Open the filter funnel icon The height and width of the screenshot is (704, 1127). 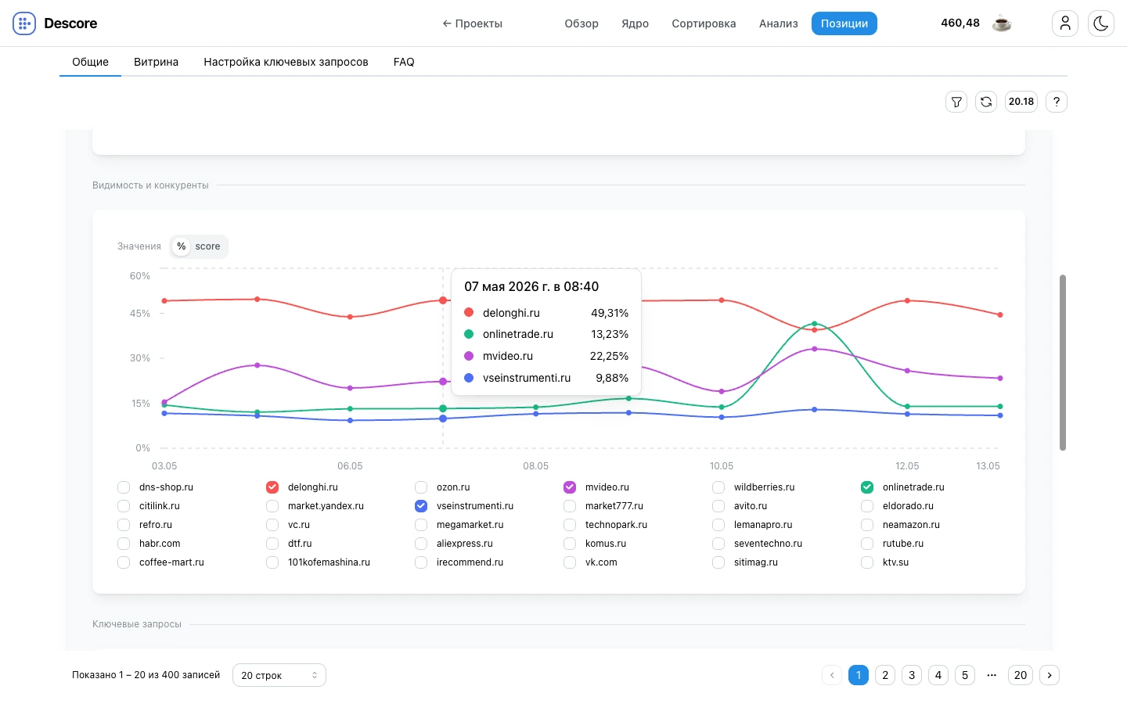[x=956, y=102]
